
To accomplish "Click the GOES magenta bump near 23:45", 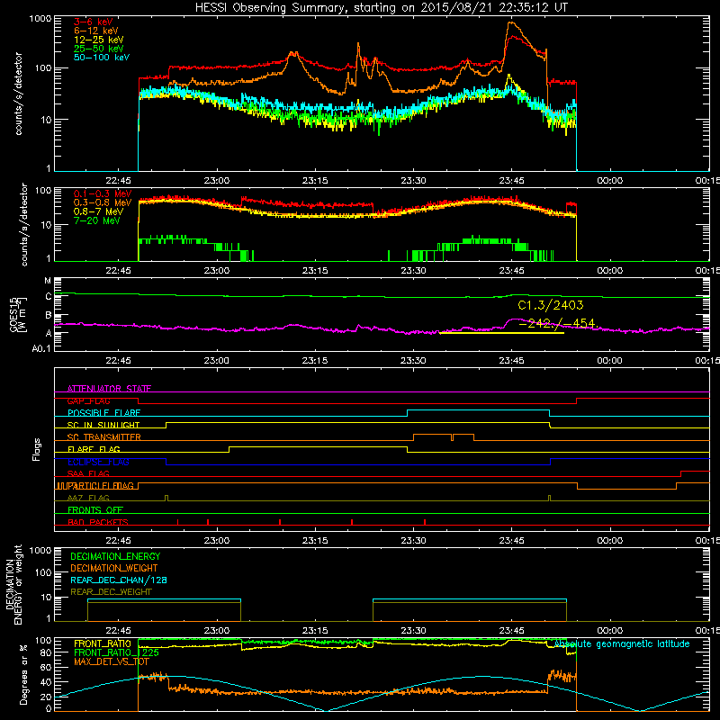I will click(514, 319).
